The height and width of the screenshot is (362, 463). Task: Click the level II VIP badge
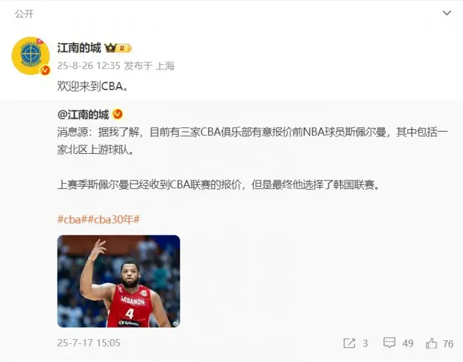[124, 48]
